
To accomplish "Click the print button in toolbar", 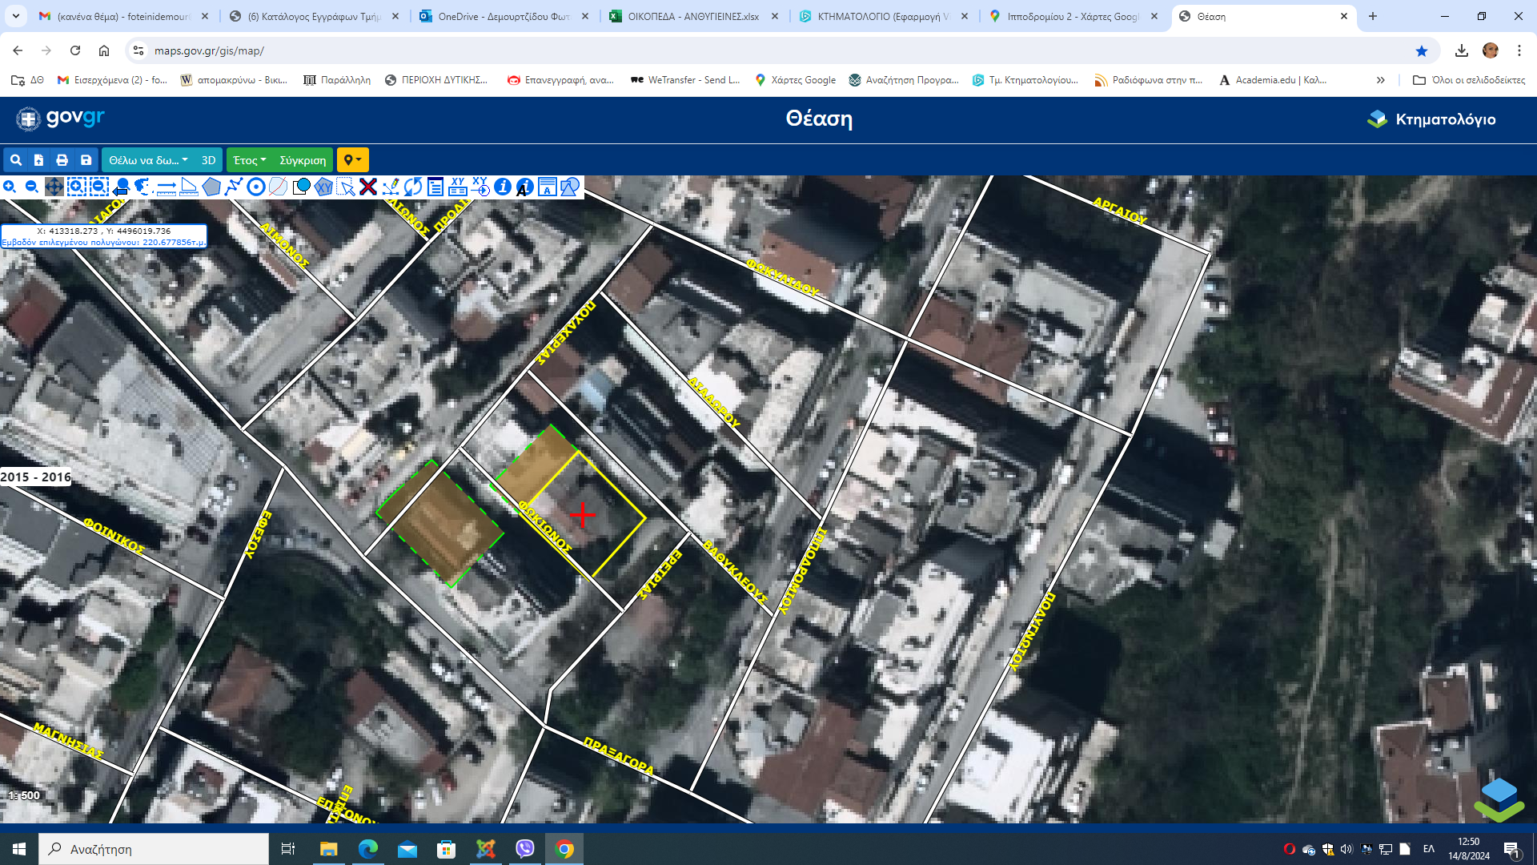I will point(62,160).
